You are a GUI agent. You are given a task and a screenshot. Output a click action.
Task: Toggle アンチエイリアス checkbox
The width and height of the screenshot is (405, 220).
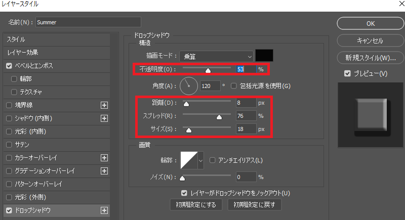tap(212, 160)
